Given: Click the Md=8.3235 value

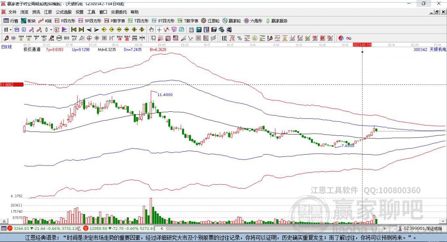Looking at the screenshot, I should coord(107,49).
